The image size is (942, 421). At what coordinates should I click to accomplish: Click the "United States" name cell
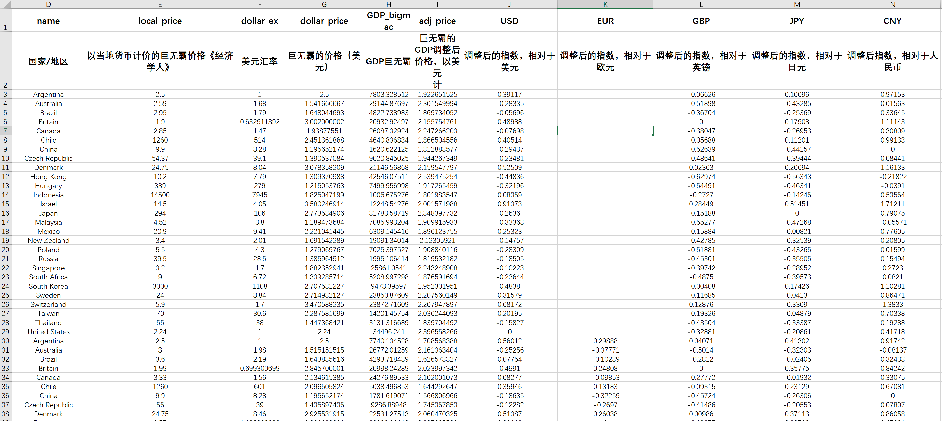tap(48, 331)
